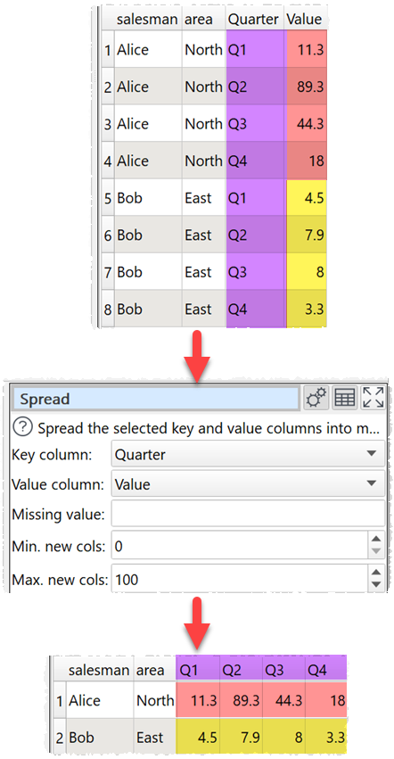
Task: Click the 7.9 cell in top table
Action: pos(307,235)
